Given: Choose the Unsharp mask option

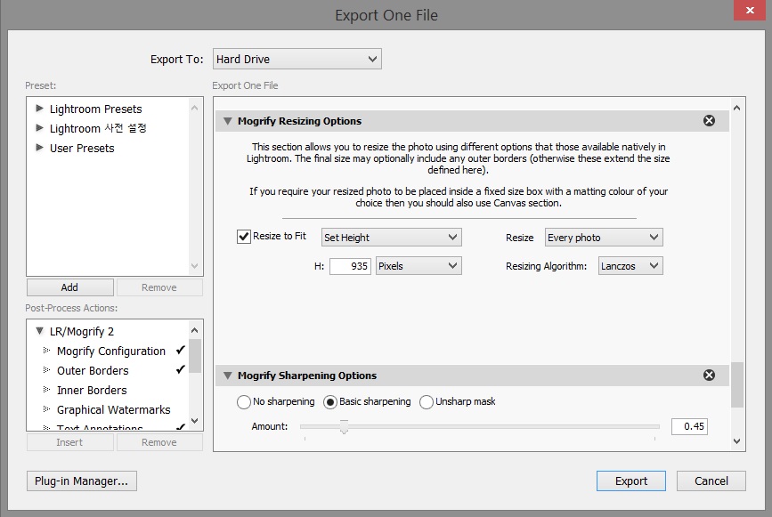Looking at the screenshot, I should (x=427, y=402).
